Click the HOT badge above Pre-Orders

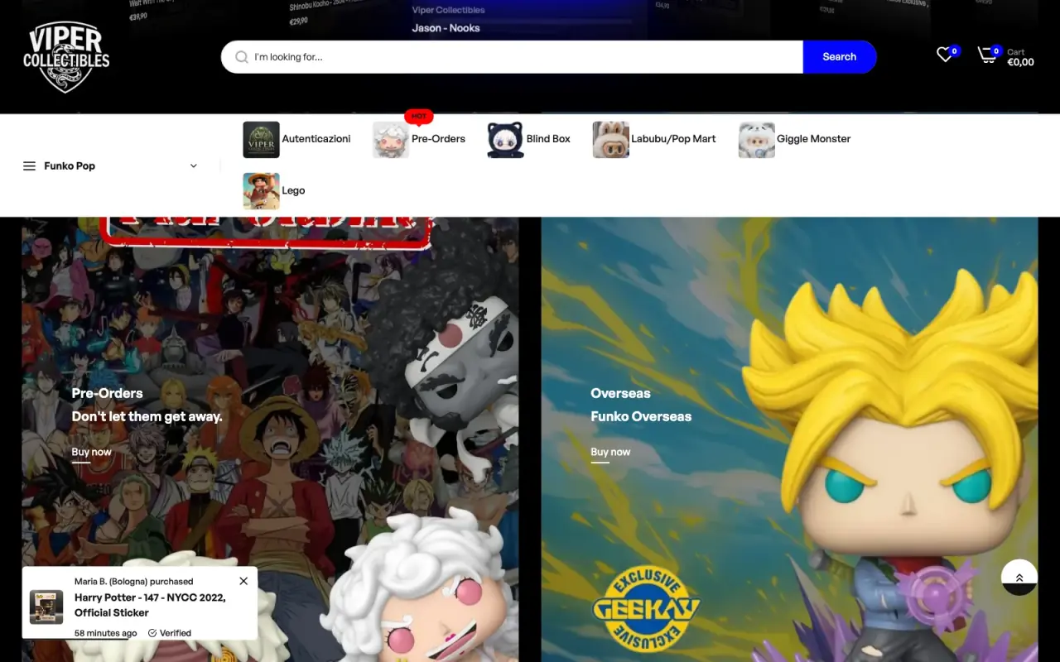point(419,117)
